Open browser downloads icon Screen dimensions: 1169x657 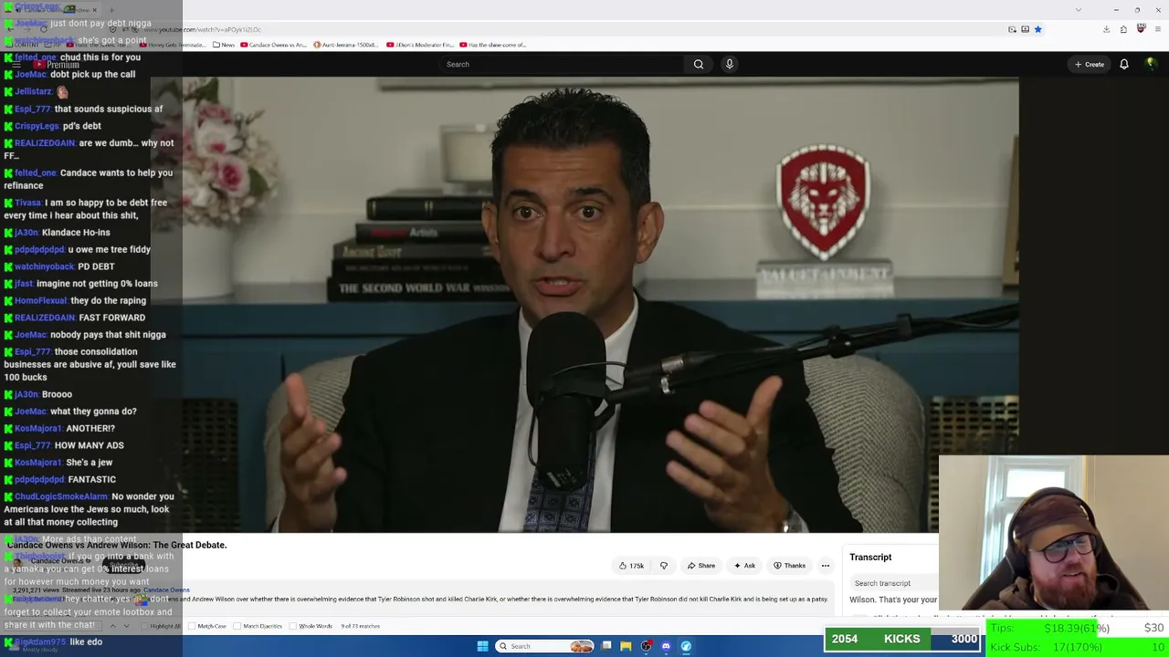[x=1106, y=29]
